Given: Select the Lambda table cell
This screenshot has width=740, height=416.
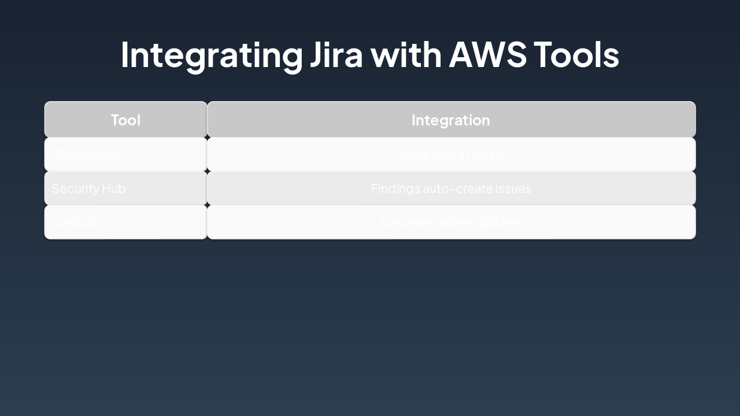Looking at the screenshot, I should click(x=125, y=222).
